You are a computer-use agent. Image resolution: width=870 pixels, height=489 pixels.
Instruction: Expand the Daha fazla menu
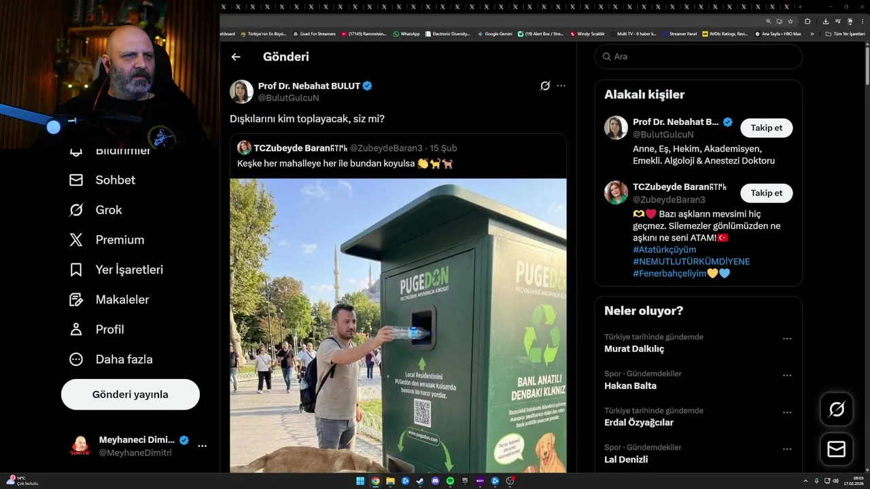pos(111,359)
